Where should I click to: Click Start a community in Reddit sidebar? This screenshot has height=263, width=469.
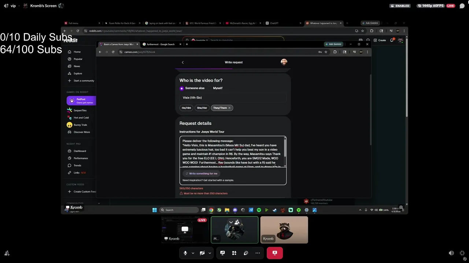(x=81, y=81)
